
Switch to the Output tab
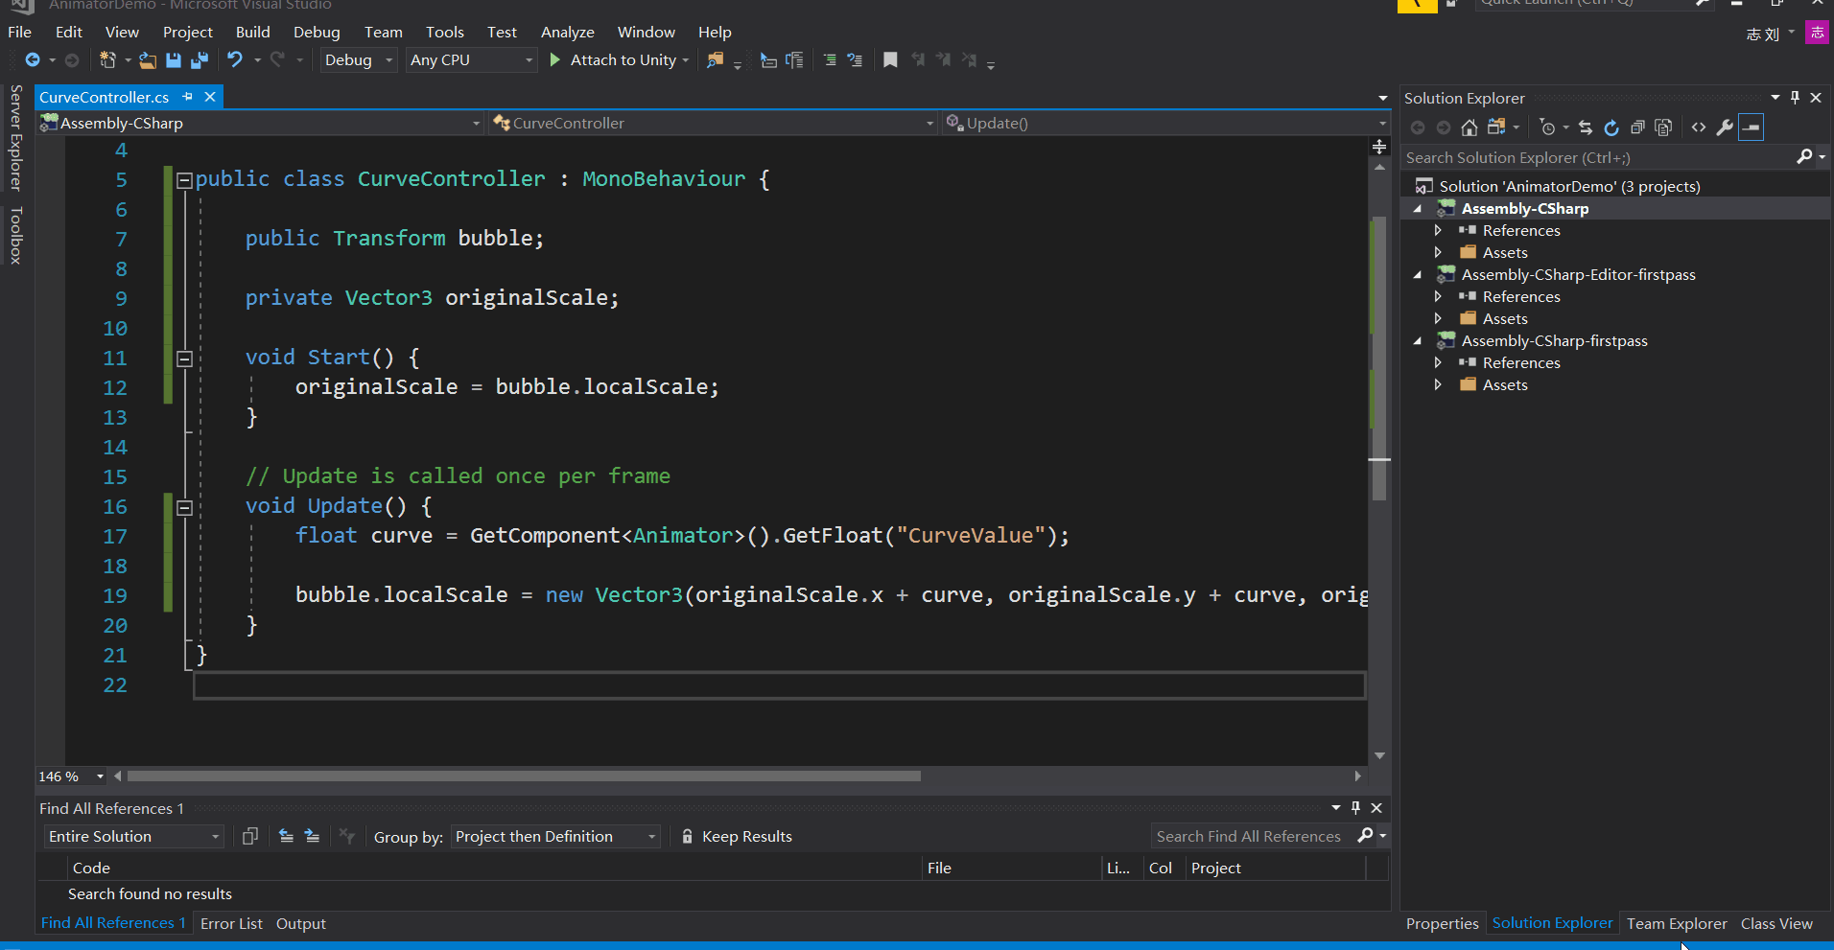301,923
